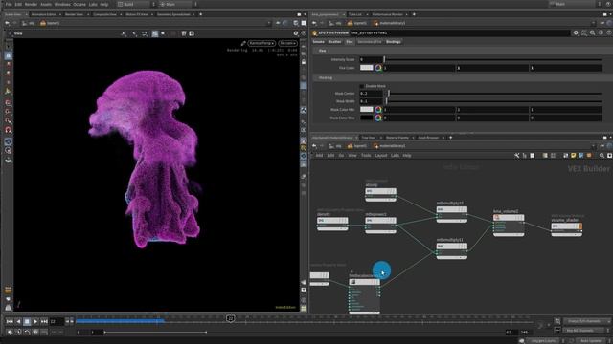The image size is (613, 344).
Task: Adjust the Intensity Scale slider
Action: (492, 59)
